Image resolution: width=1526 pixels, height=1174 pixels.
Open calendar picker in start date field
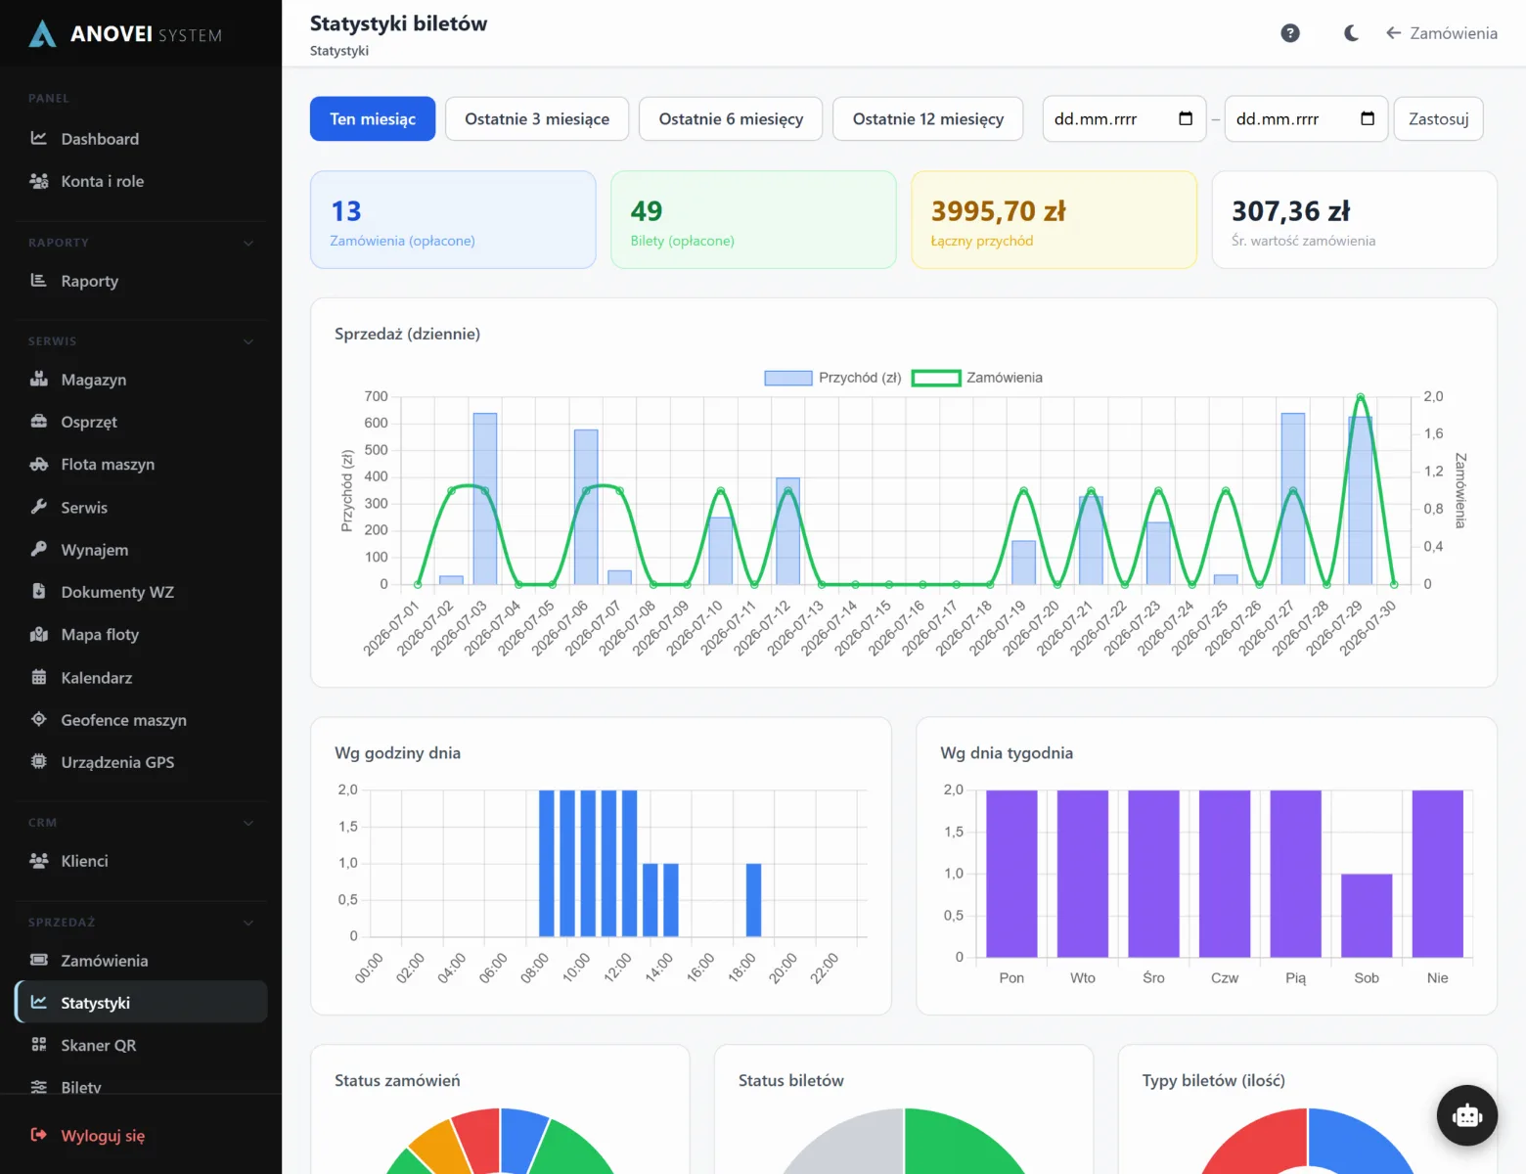tap(1186, 118)
